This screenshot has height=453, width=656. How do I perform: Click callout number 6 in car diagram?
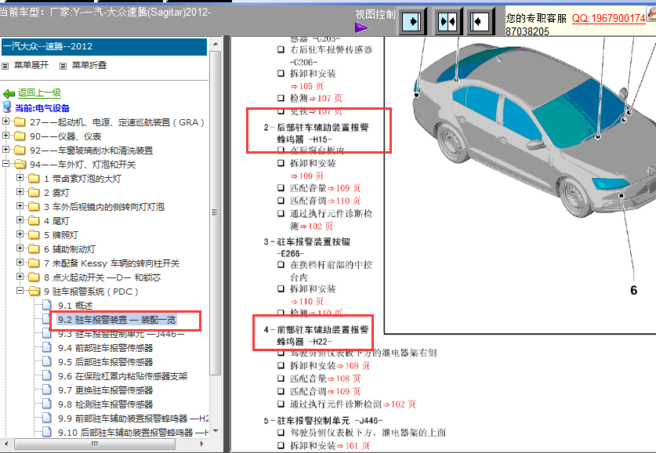pyautogui.click(x=634, y=290)
